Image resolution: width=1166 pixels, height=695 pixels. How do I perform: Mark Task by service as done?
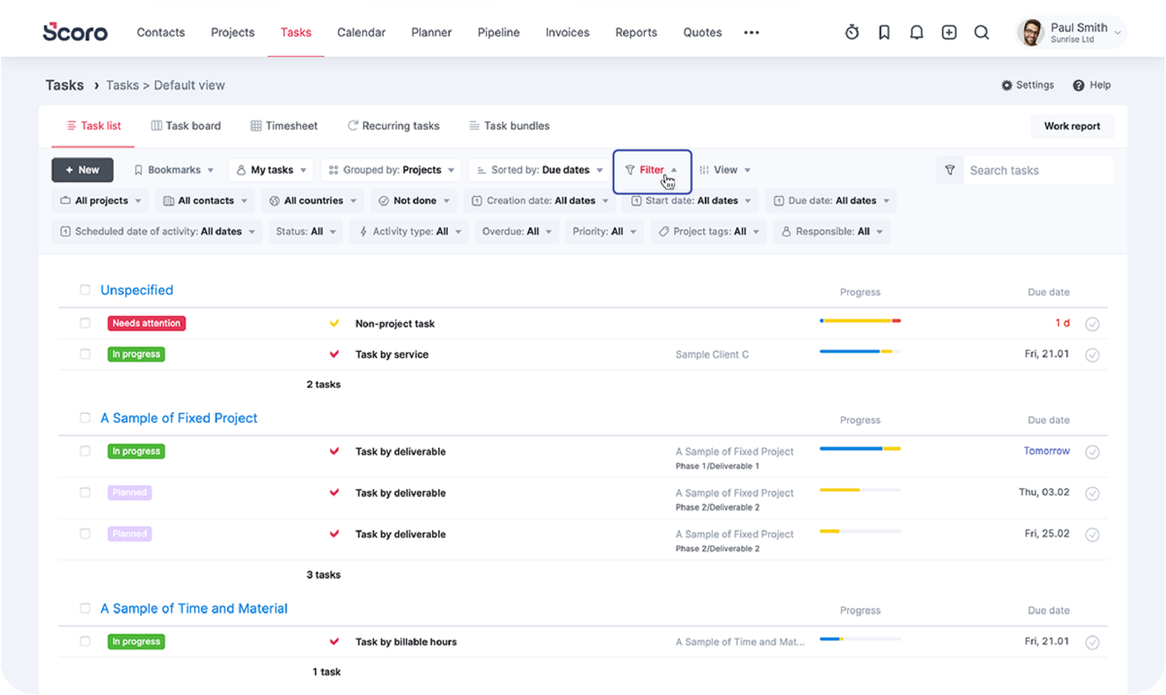click(x=1092, y=355)
